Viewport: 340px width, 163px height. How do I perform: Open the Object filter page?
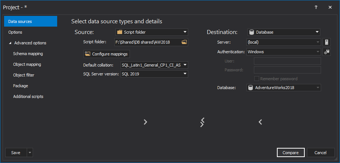24,75
